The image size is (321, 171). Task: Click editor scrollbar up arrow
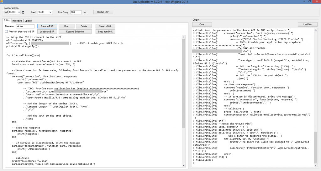click(x=183, y=37)
